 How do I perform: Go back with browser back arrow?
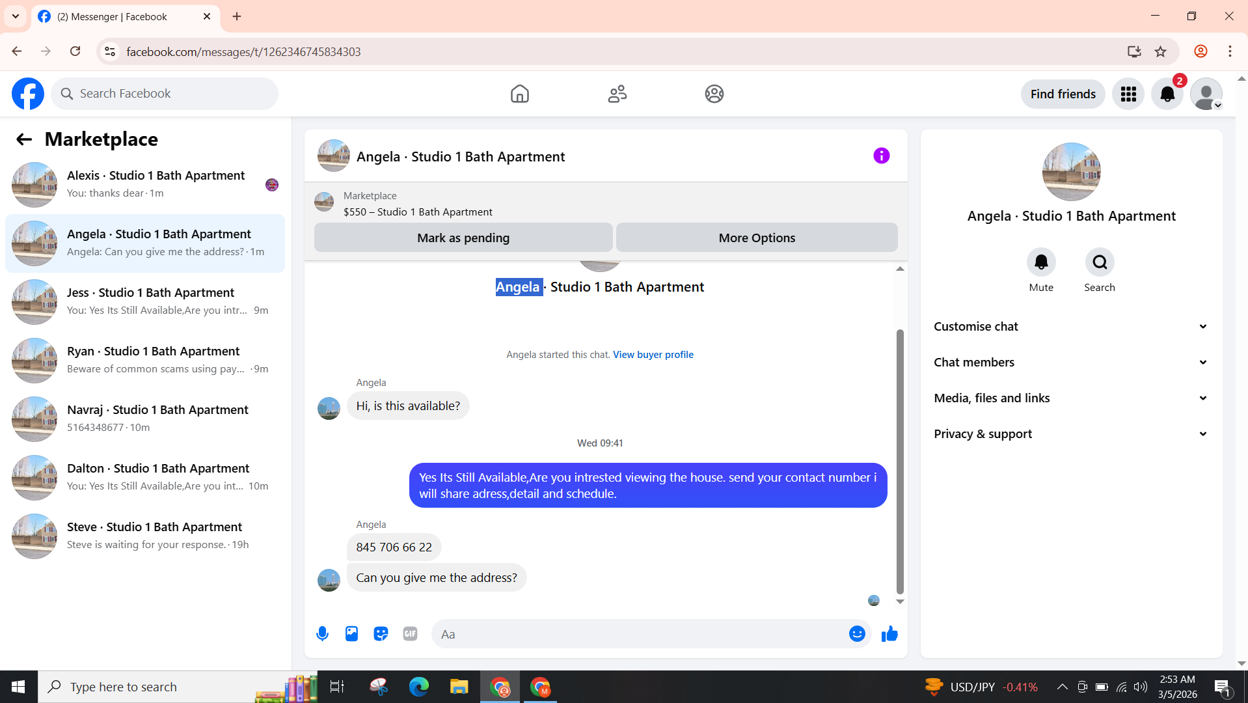[17, 51]
